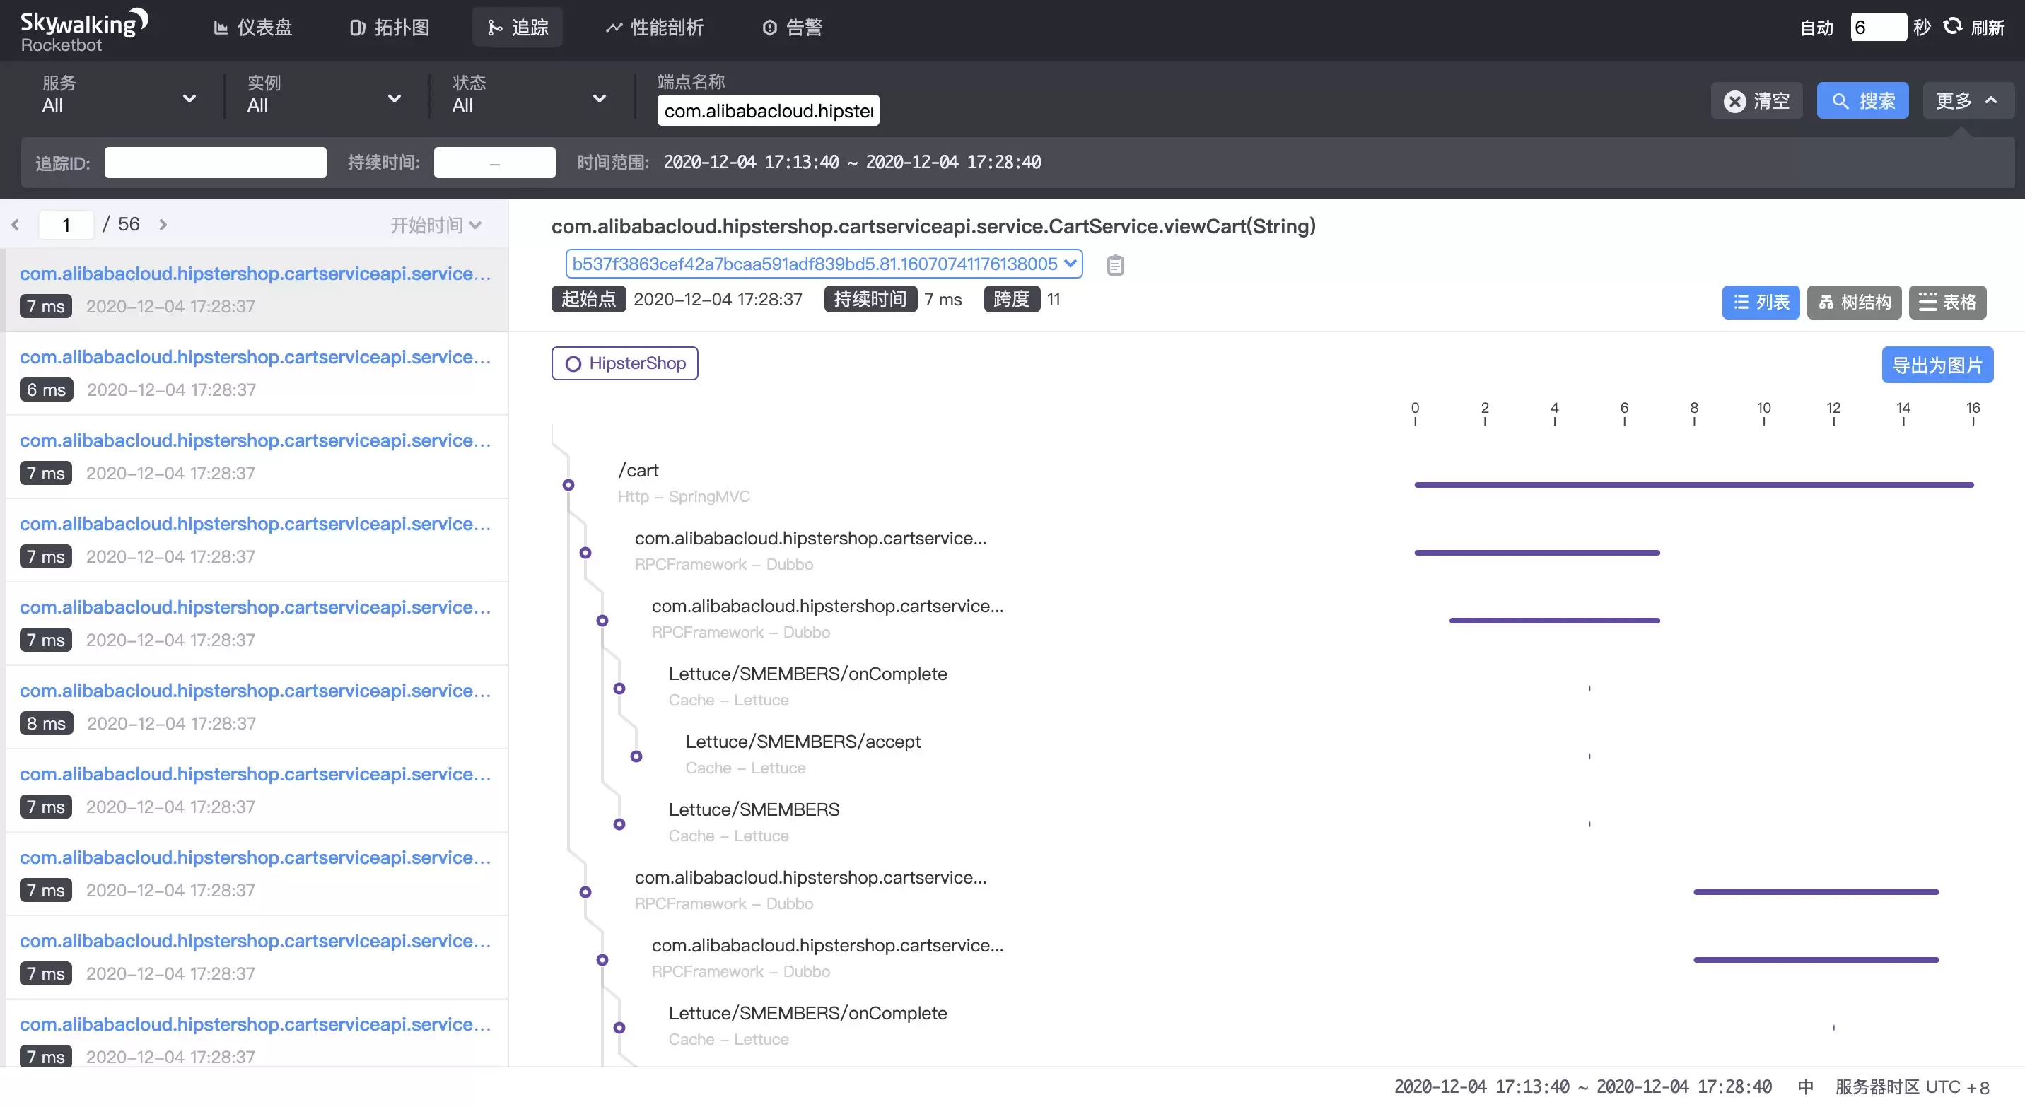This screenshot has width=2025, height=1107.
Task: Switch trace view to 树结构 tree
Action: [x=1854, y=303]
